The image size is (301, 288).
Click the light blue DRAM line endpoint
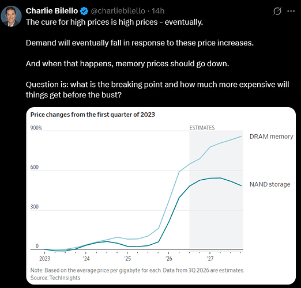click(x=241, y=137)
